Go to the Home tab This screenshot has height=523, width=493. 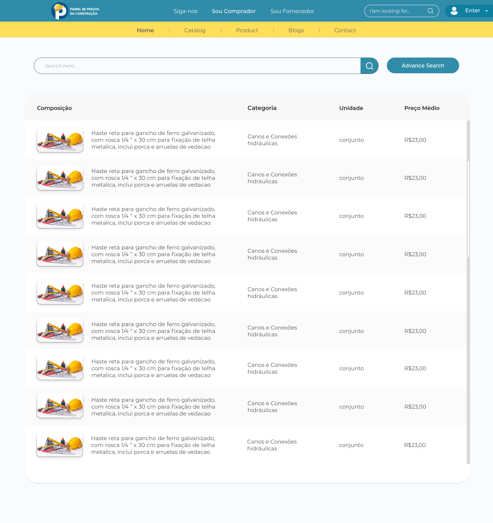145,30
